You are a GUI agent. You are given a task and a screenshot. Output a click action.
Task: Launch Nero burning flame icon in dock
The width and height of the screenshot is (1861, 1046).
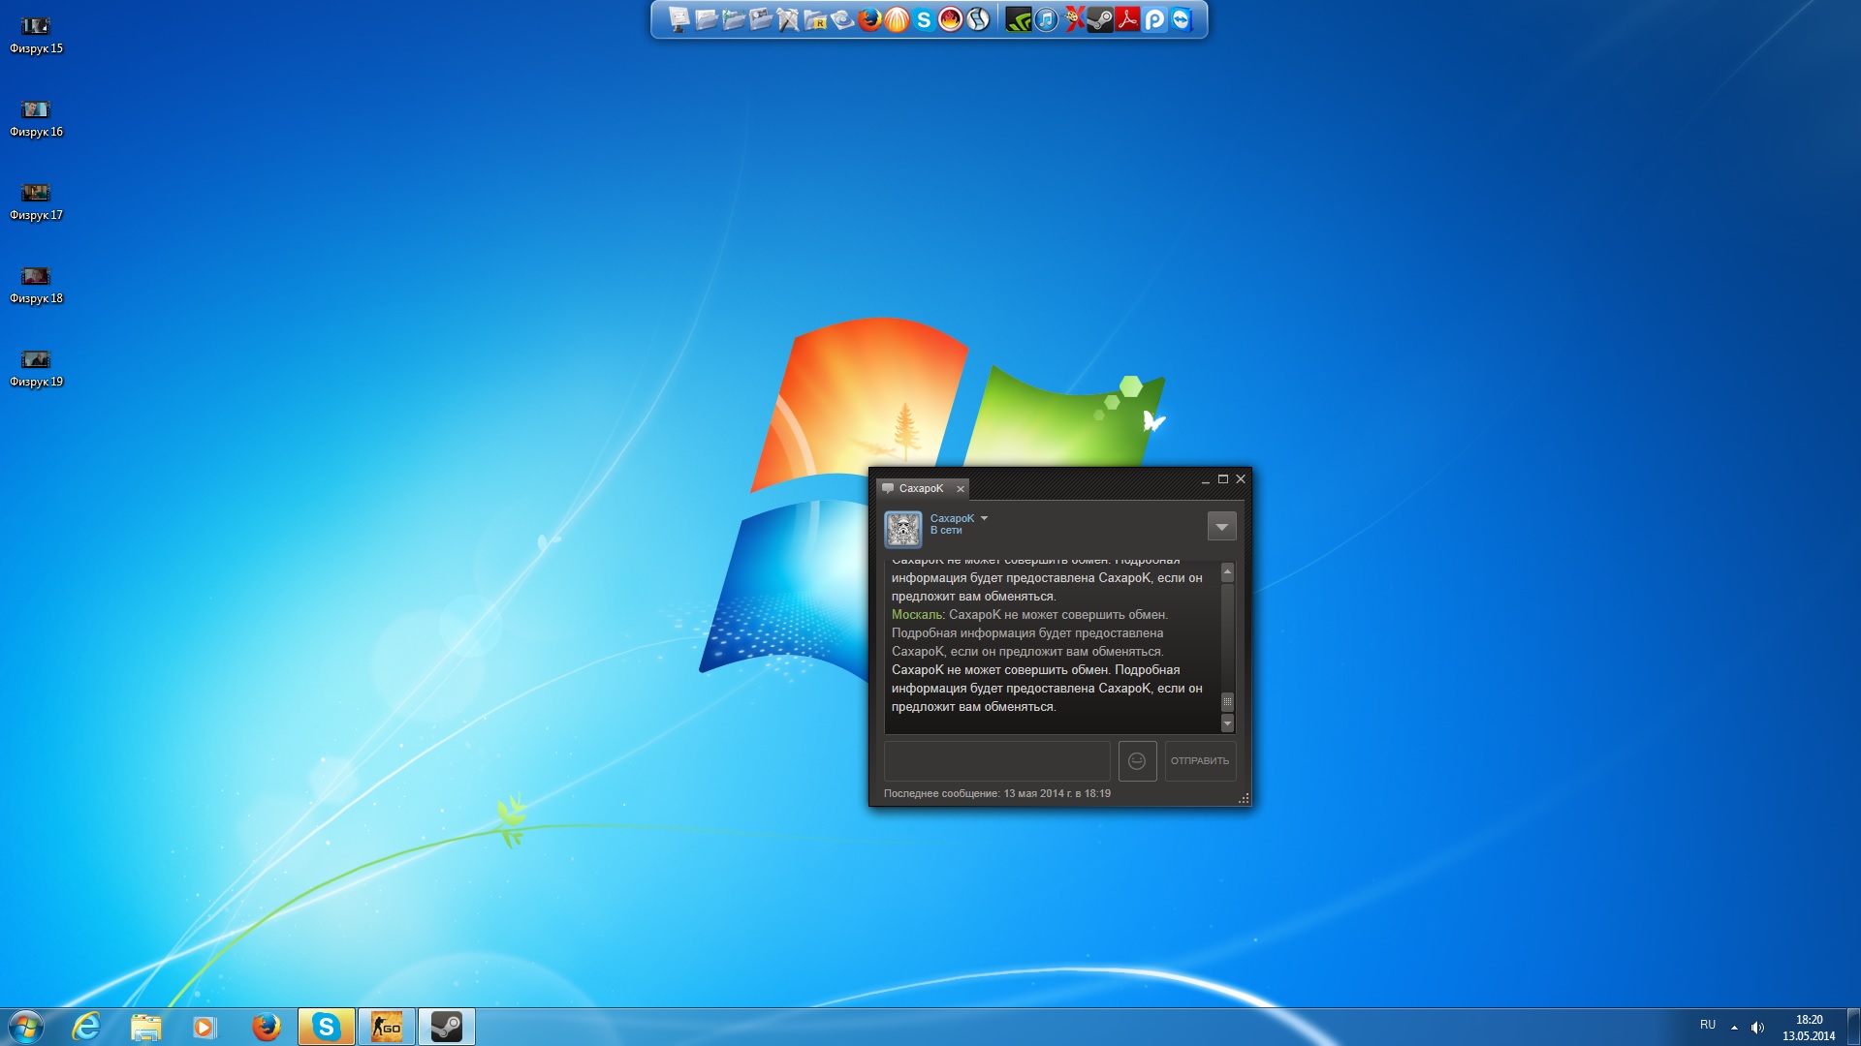point(951,19)
